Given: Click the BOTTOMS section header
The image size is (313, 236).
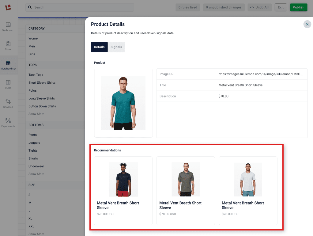Looking at the screenshot, I should click(x=36, y=125).
